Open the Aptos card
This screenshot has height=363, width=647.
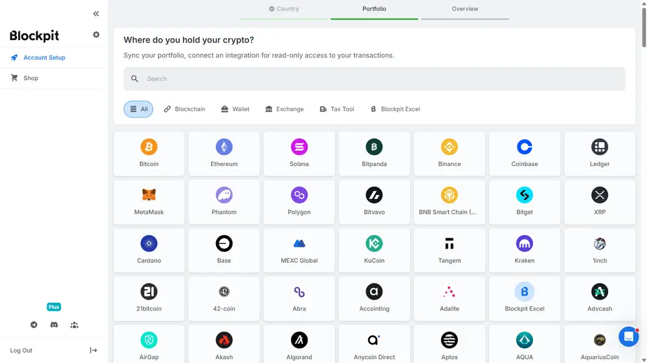click(450, 344)
